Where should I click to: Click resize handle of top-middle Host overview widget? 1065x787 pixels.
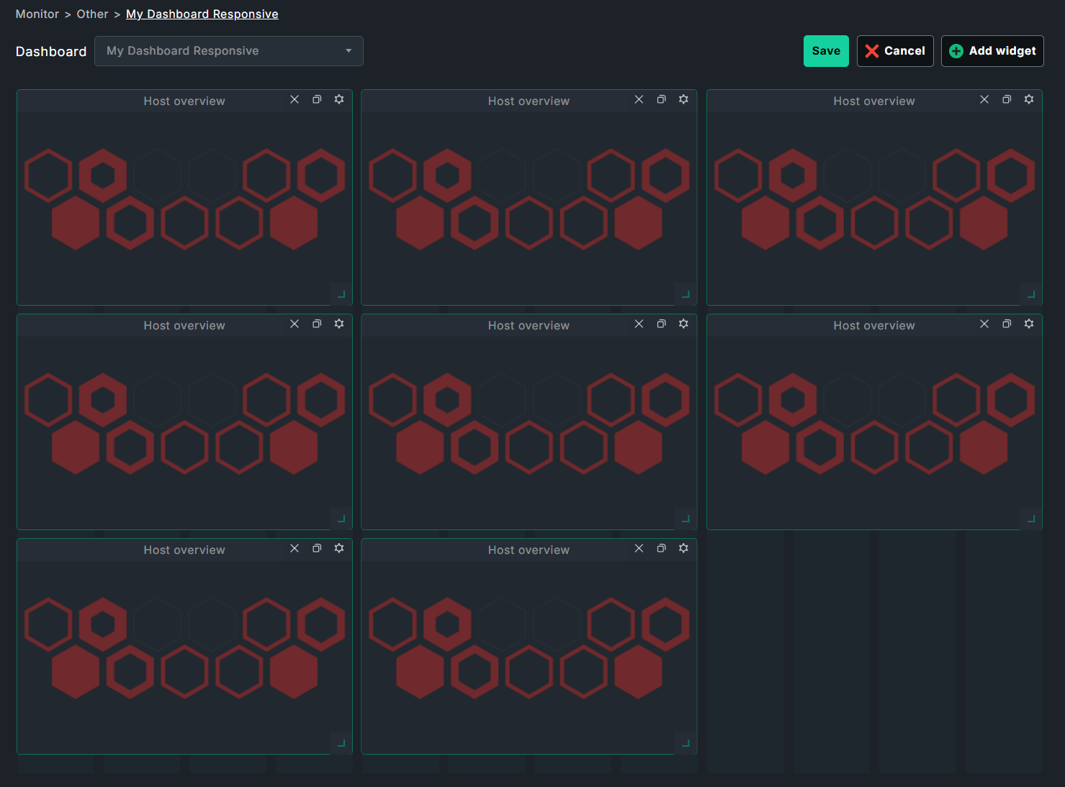point(686,294)
